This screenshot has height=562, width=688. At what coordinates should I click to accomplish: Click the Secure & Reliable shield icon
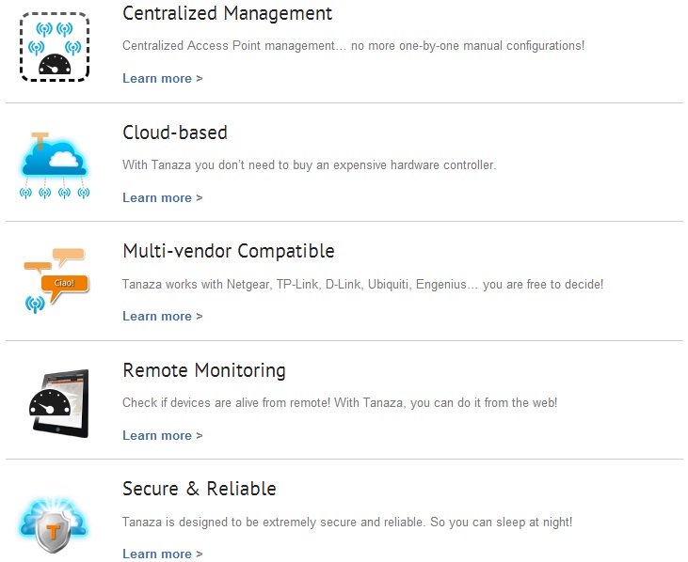pyautogui.click(x=53, y=525)
